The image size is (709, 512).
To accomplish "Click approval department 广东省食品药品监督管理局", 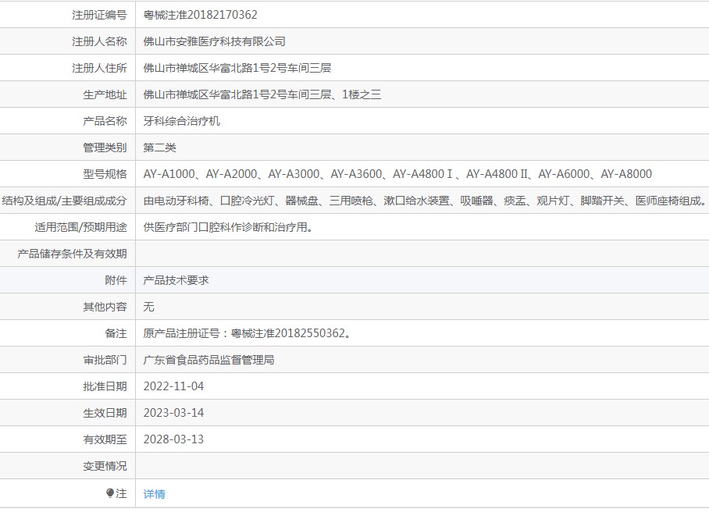I will [209, 360].
